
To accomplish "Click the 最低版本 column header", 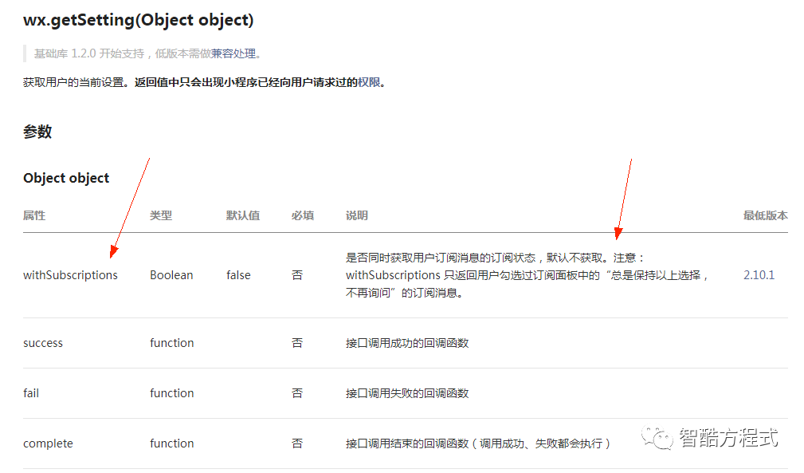I will point(764,215).
